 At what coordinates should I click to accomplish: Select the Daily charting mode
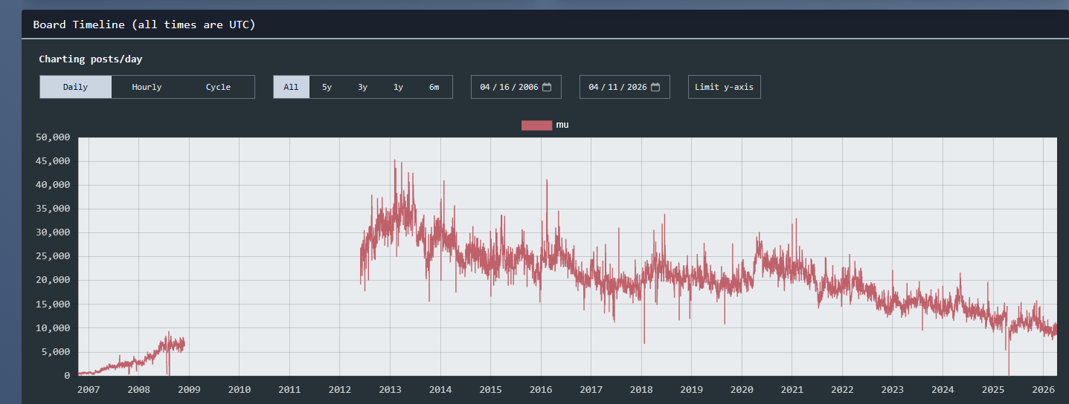(x=75, y=87)
